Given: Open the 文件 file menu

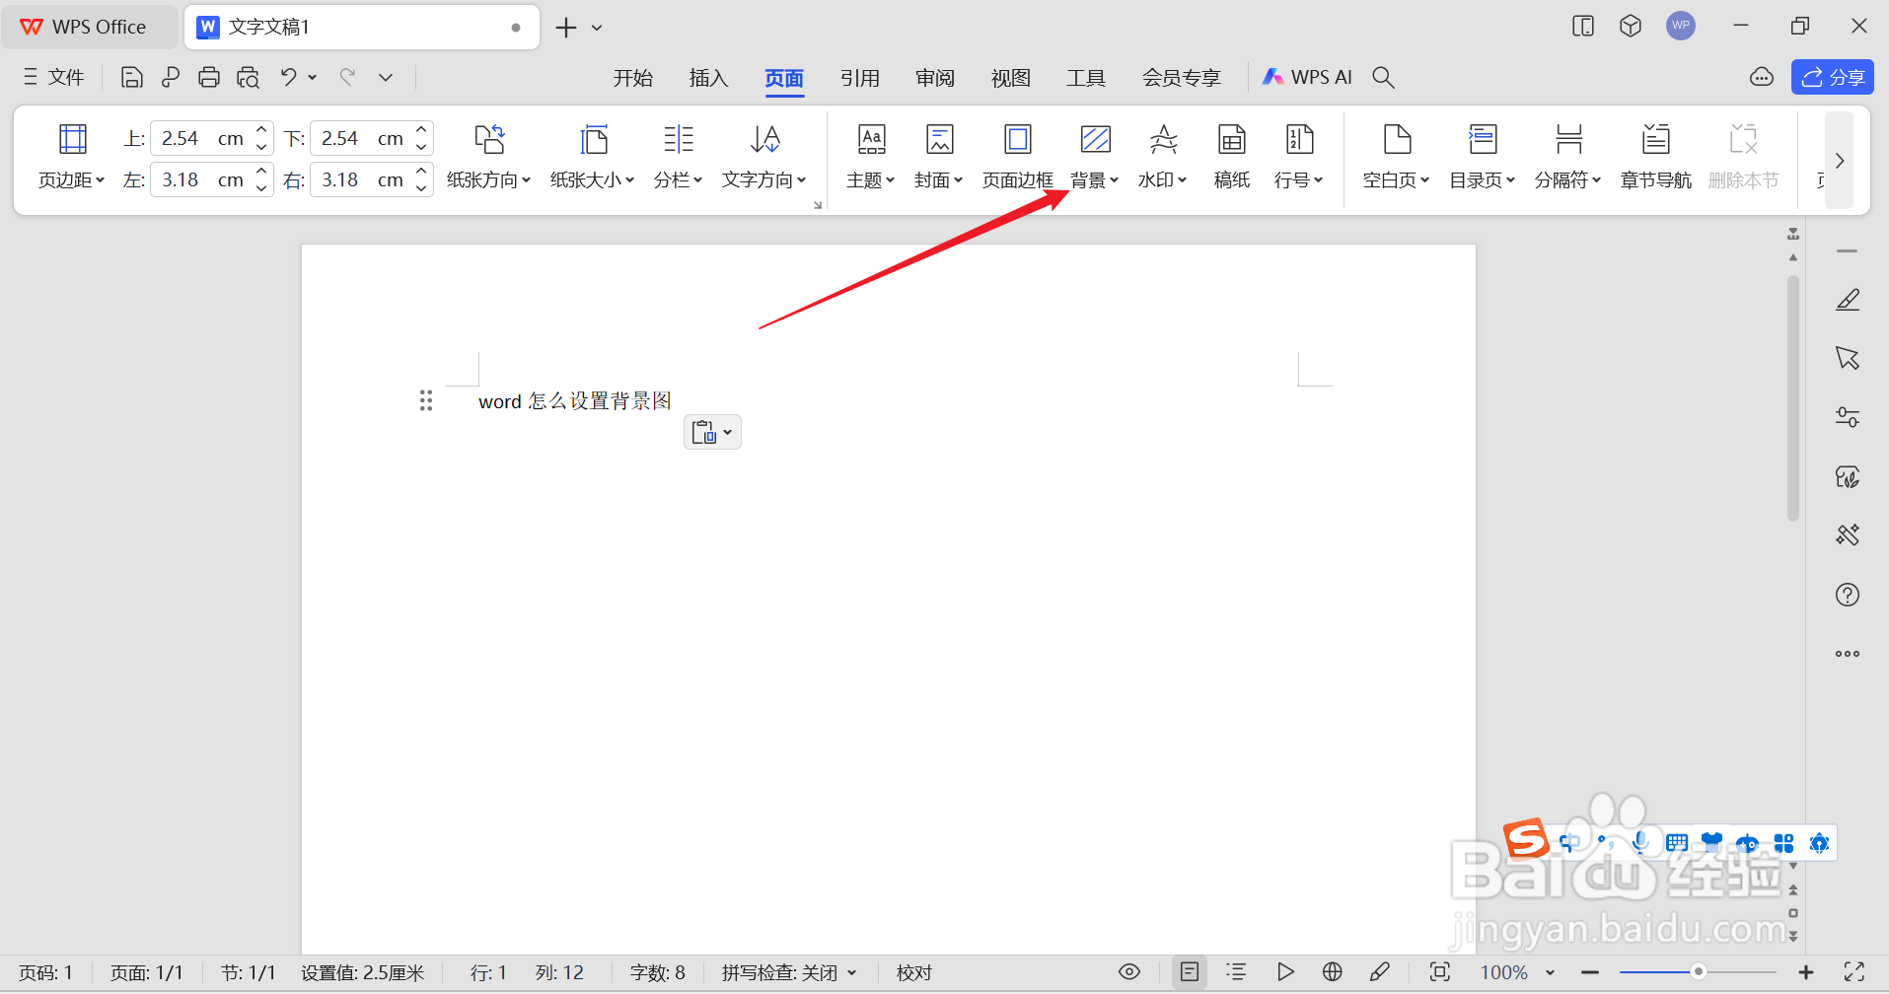Looking at the screenshot, I should pos(54,77).
